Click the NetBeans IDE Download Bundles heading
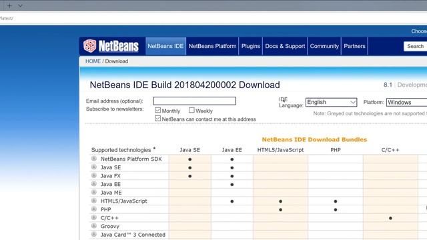The image size is (427, 240). pos(314,139)
